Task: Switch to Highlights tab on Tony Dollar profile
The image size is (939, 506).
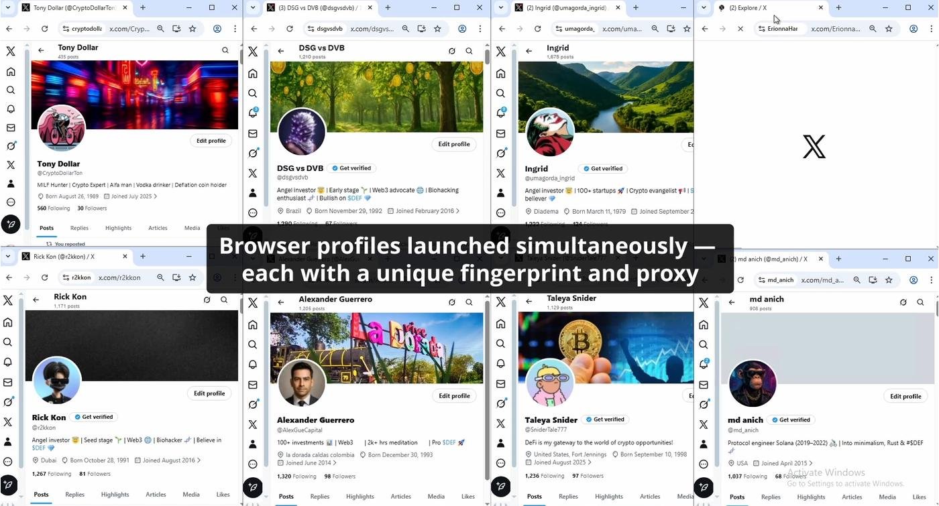Action: pyautogui.click(x=118, y=228)
